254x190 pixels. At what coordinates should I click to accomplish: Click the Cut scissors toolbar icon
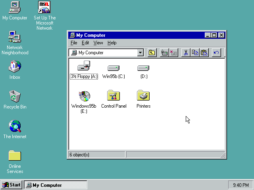click(x=186, y=53)
